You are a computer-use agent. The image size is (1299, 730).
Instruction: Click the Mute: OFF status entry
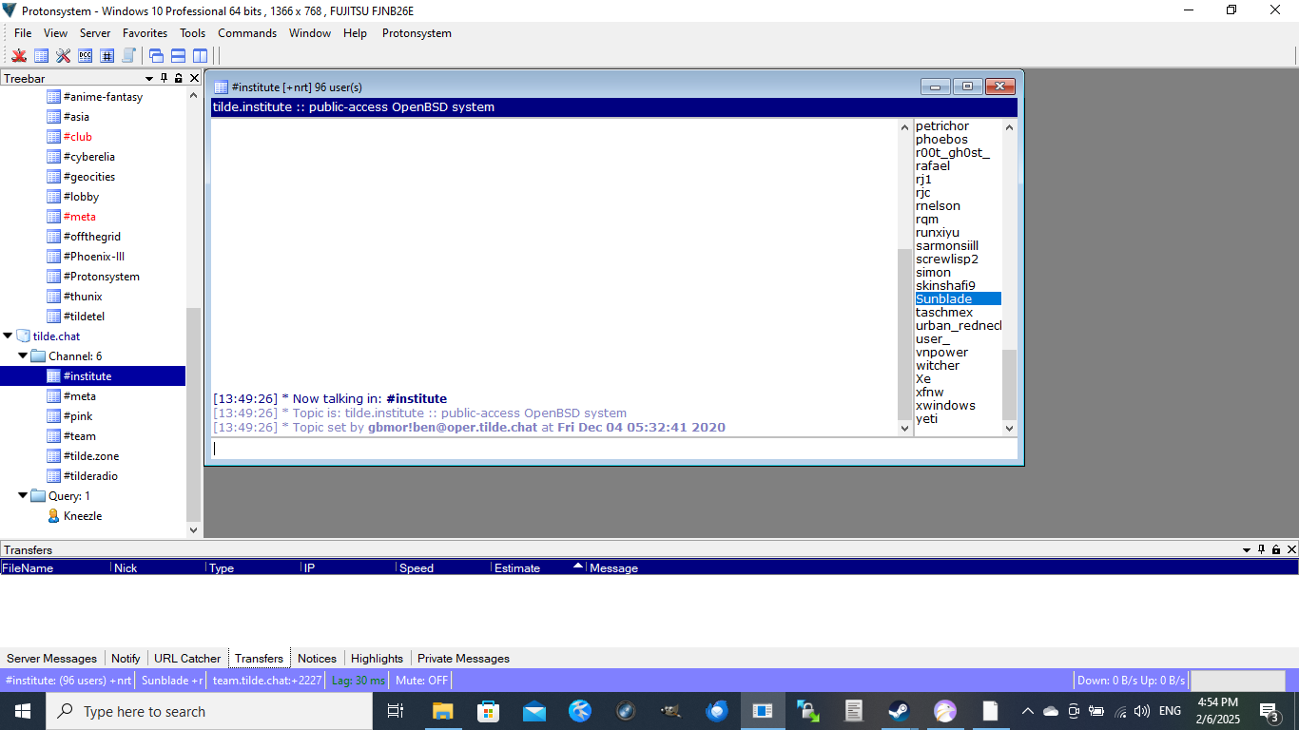coord(421,680)
